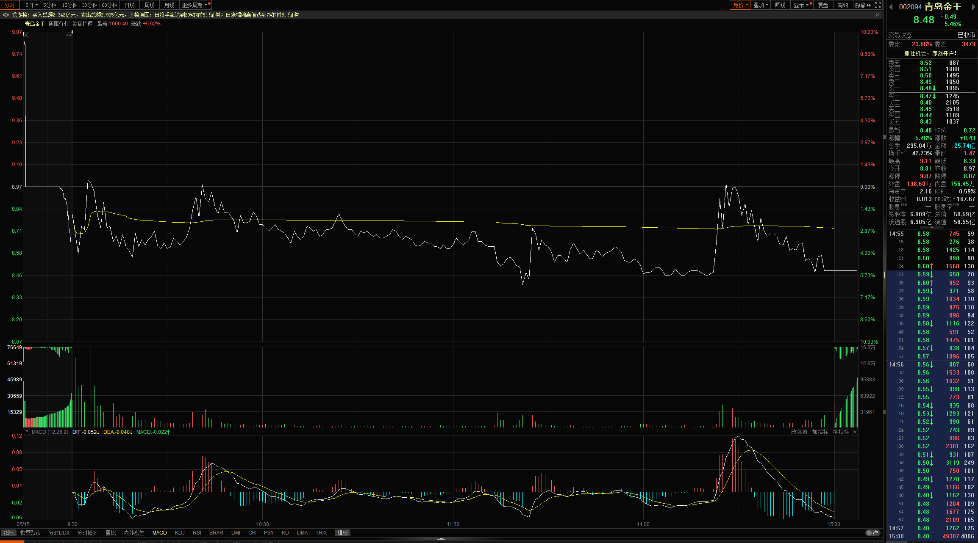Select 分时博弈 indicator
The height and width of the screenshot is (543, 978).
87,533
